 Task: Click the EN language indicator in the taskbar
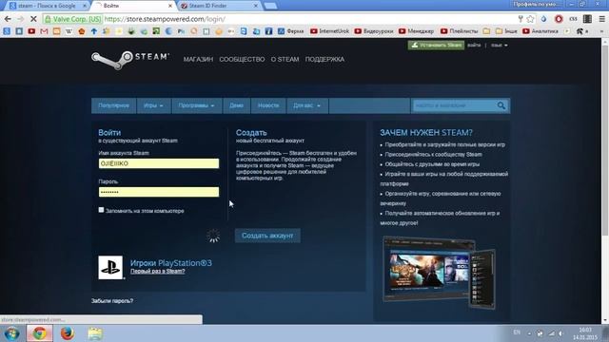[517, 332]
